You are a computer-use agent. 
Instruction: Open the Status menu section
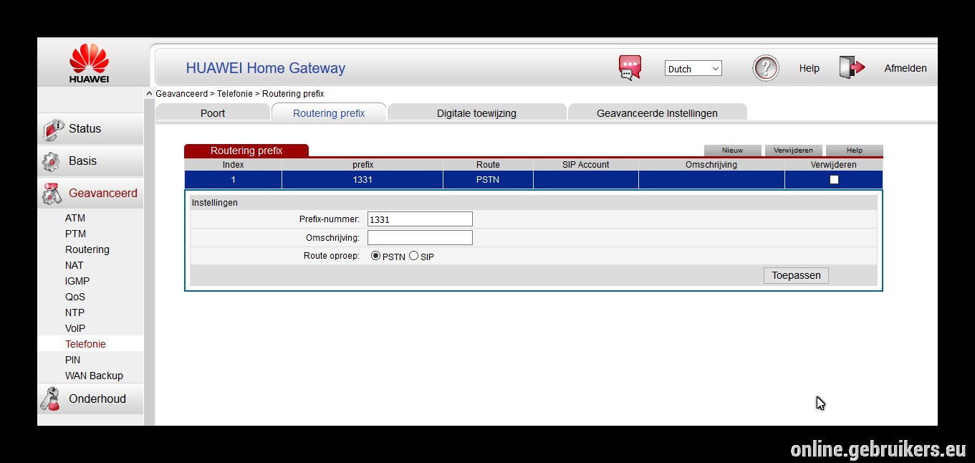click(90, 129)
